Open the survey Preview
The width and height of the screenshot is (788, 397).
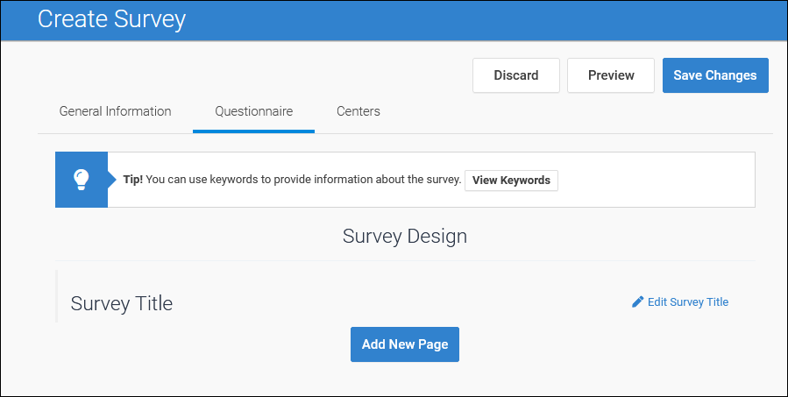click(611, 75)
